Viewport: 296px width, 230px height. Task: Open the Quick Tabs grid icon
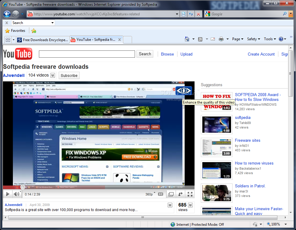click(8, 40)
